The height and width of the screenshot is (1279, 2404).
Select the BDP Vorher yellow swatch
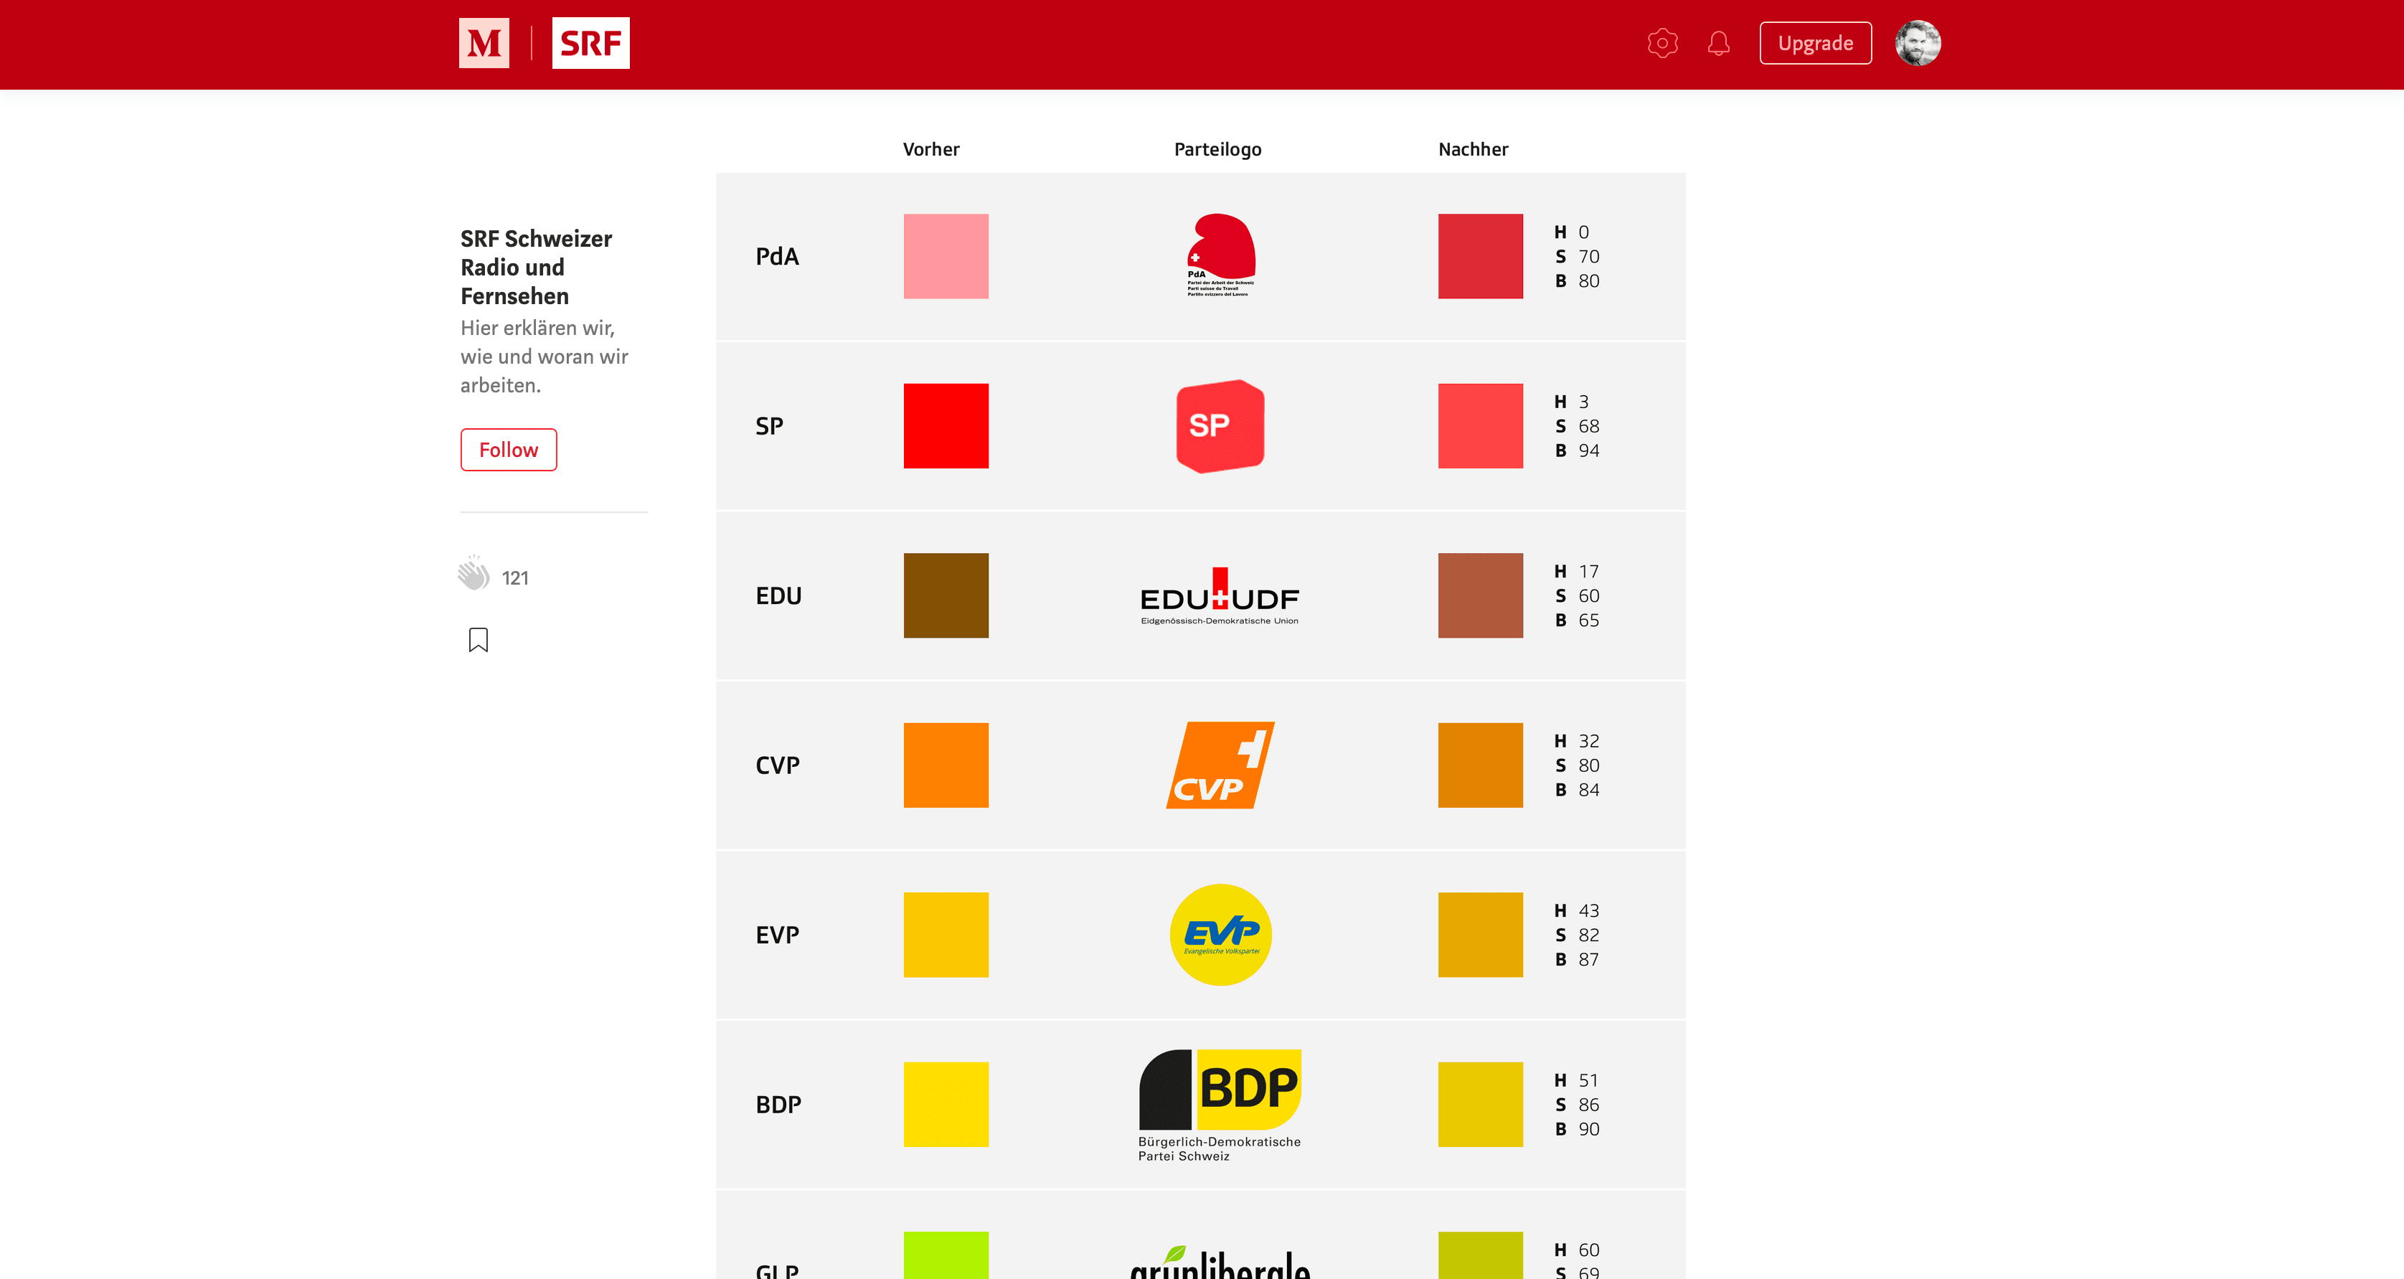click(946, 1105)
